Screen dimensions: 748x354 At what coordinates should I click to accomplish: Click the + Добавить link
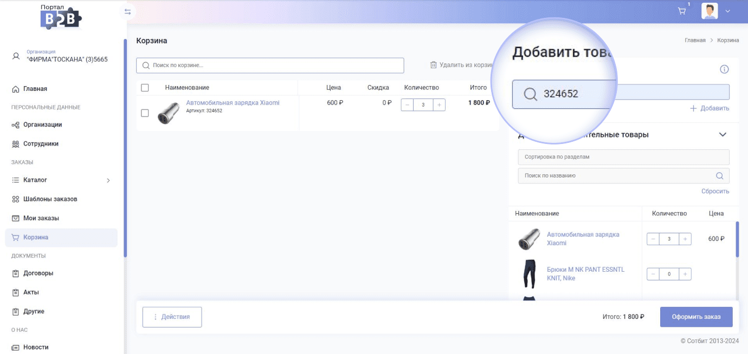(710, 108)
